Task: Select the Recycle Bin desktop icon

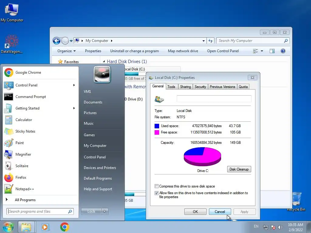Action: click(296, 201)
